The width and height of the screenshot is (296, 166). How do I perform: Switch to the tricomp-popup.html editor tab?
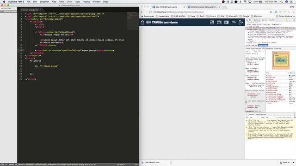(30, 10)
